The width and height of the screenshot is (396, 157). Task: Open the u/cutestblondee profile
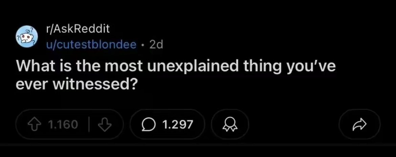click(x=91, y=44)
